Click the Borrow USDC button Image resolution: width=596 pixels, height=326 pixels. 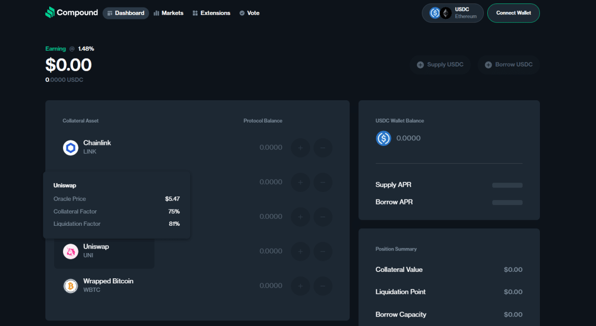click(x=509, y=65)
